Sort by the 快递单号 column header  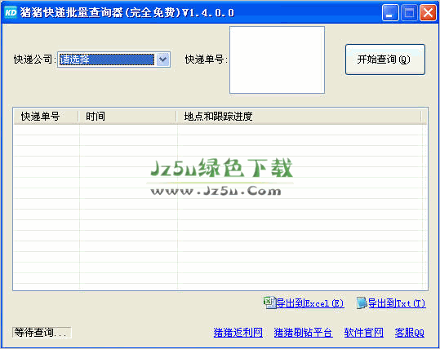tap(46, 117)
